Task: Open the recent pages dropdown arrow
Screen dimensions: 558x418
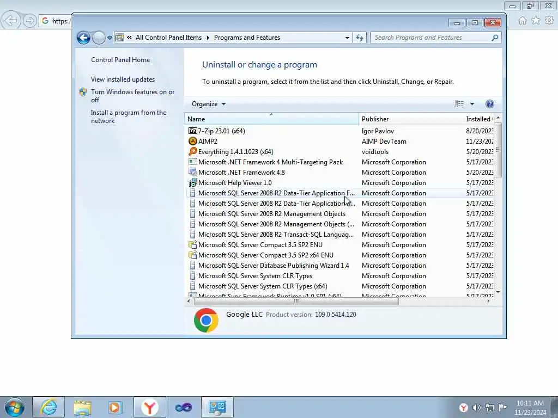Action: tap(110, 38)
